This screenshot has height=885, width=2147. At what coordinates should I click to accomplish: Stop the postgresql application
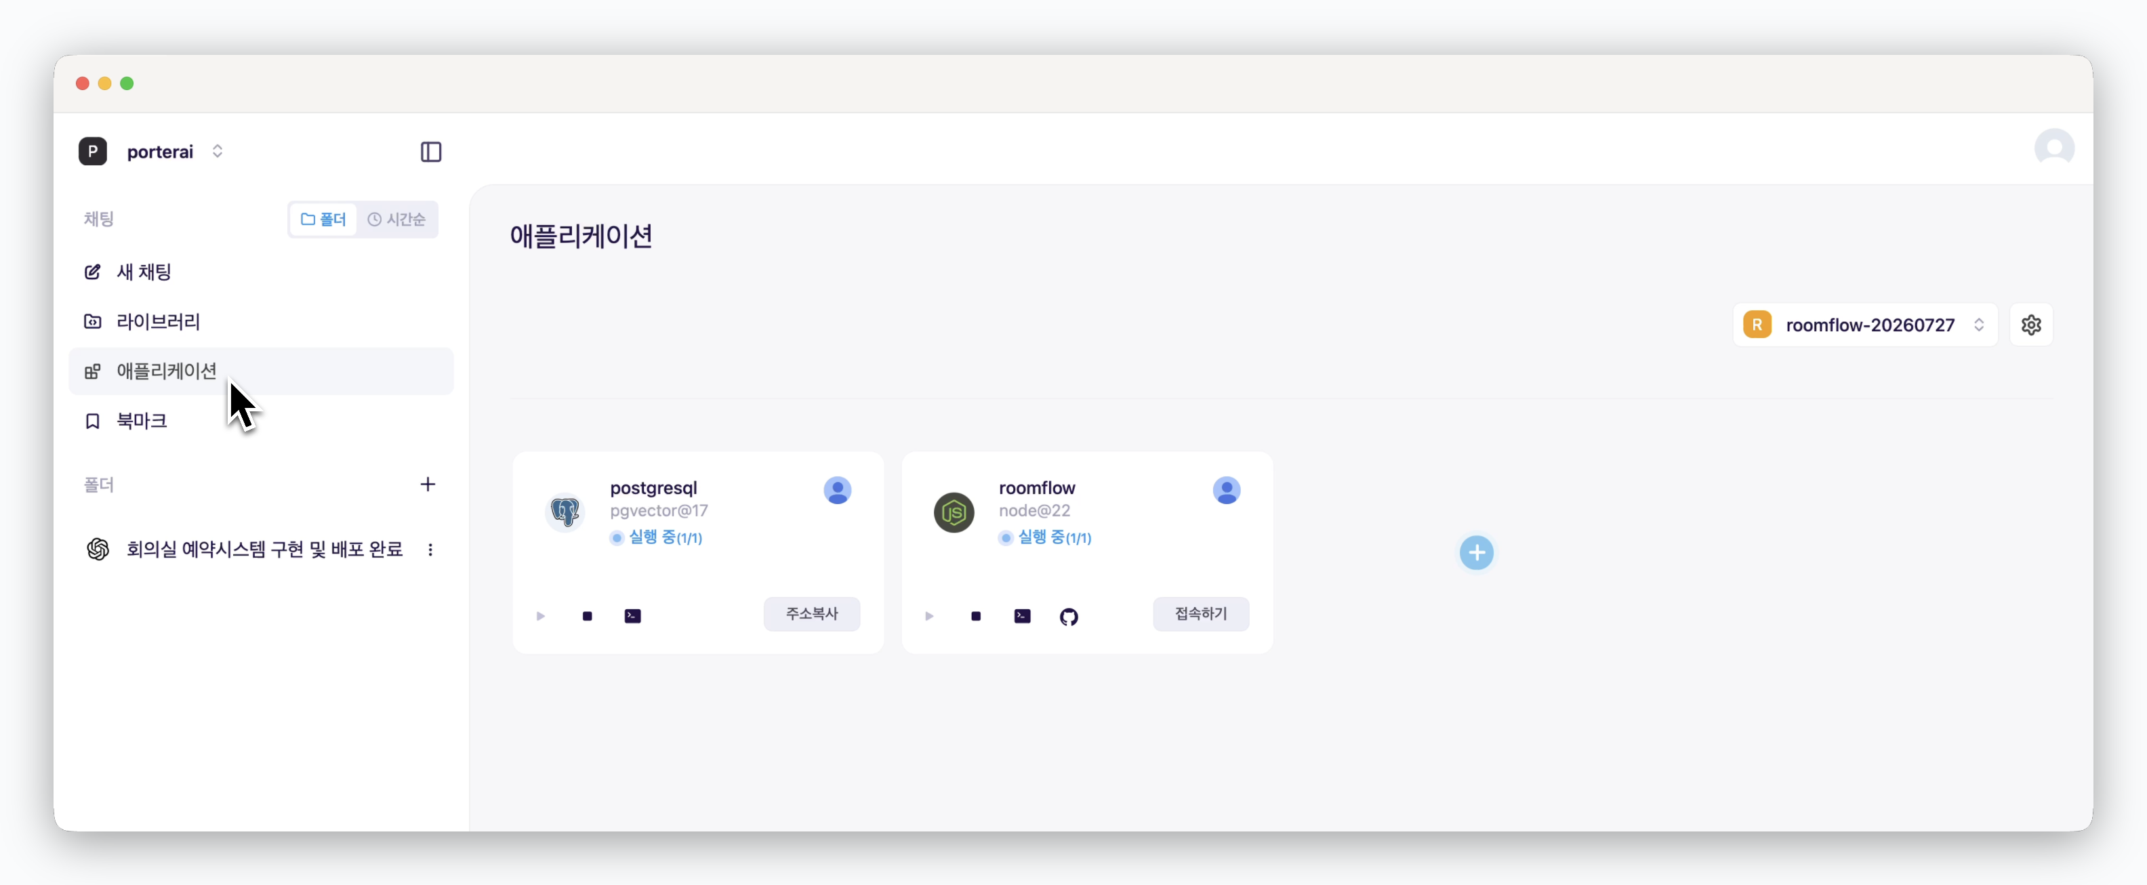(x=588, y=616)
